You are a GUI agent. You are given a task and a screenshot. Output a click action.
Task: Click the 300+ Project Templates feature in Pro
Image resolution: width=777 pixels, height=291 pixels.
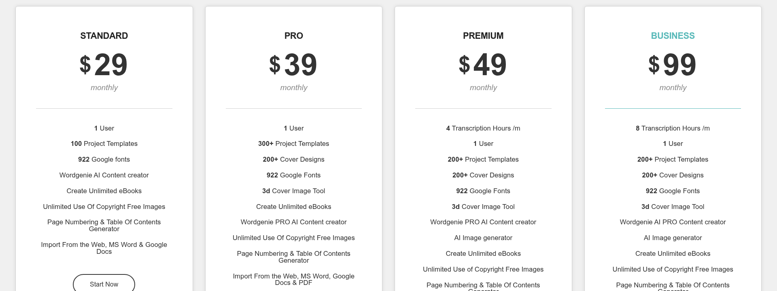coord(293,143)
